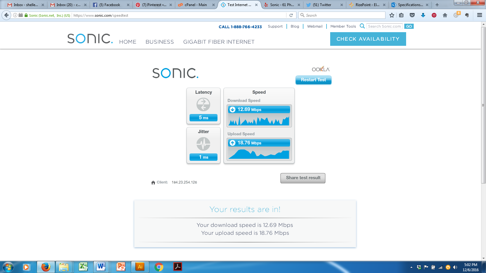Open a new tab with the plus button
This screenshot has width=486, height=273.
437,5
